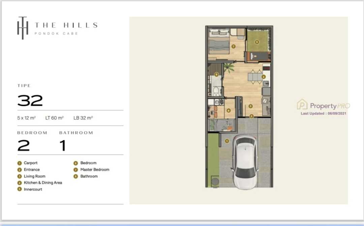The width and height of the screenshot is (364, 226).
Task: Select the Master Bedroom marker on the plan
Action: click(233, 46)
